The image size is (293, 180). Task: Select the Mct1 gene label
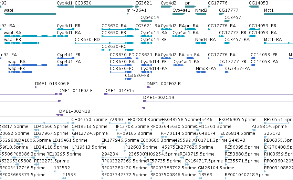pos(269,10)
